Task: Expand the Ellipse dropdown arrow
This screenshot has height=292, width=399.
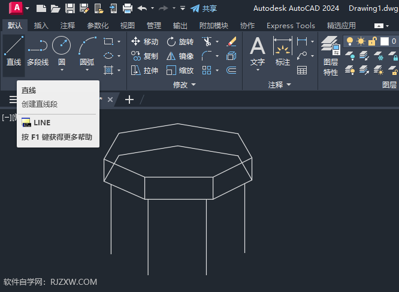Action: 119,56
